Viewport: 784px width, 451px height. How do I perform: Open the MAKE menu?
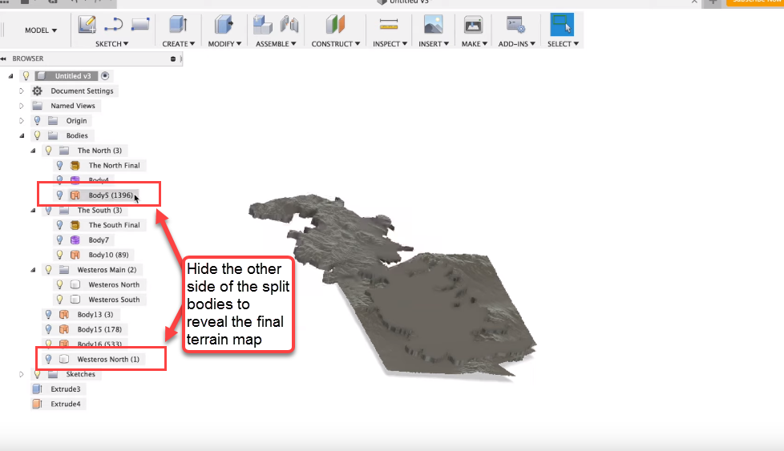[474, 44]
